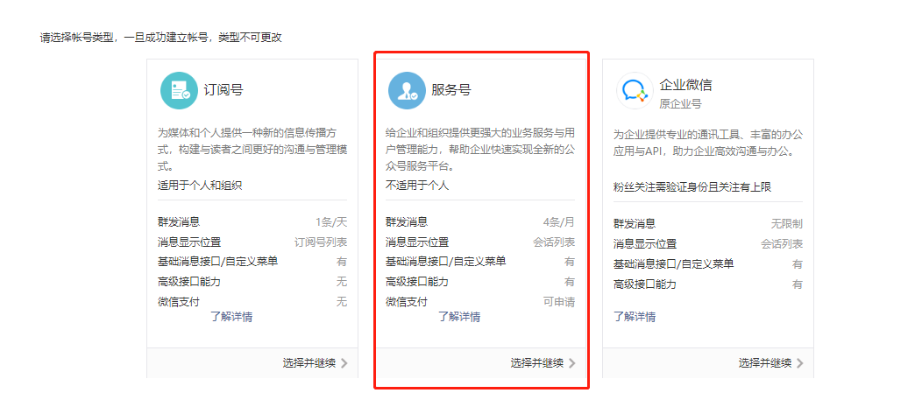Click 微信支付 label in 订阅号 card
This screenshot has height=414, width=915.
[179, 302]
